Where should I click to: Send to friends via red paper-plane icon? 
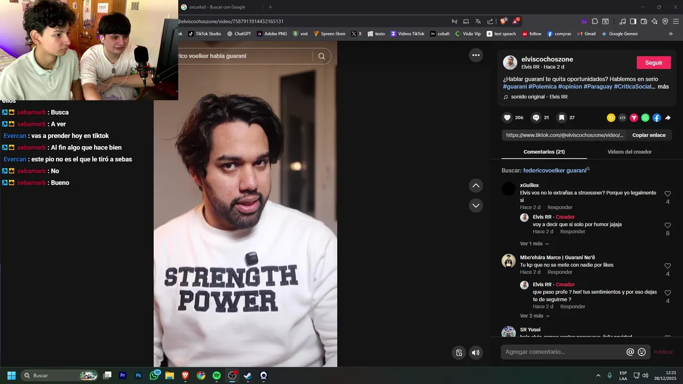pyautogui.click(x=634, y=118)
